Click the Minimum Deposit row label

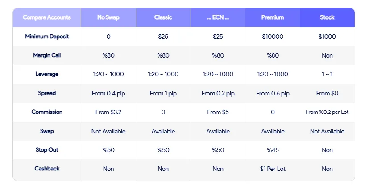click(x=47, y=37)
